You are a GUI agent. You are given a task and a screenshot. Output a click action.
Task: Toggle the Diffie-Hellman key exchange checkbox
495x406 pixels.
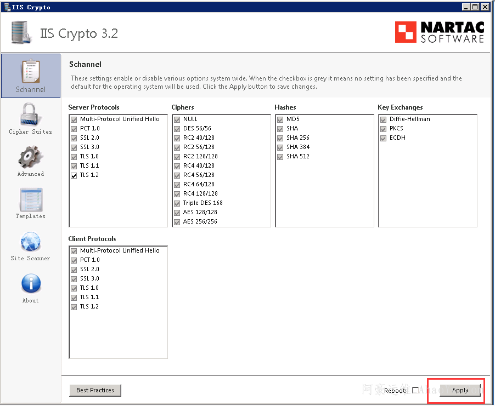pos(383,120)
